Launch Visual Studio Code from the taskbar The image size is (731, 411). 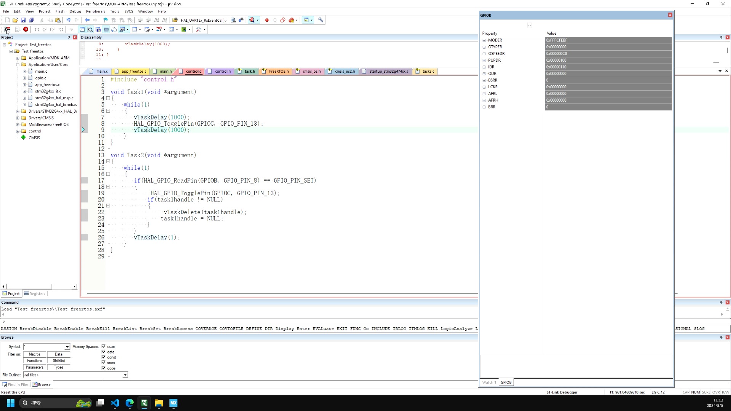pyautogui.click(x=115, y=403)
